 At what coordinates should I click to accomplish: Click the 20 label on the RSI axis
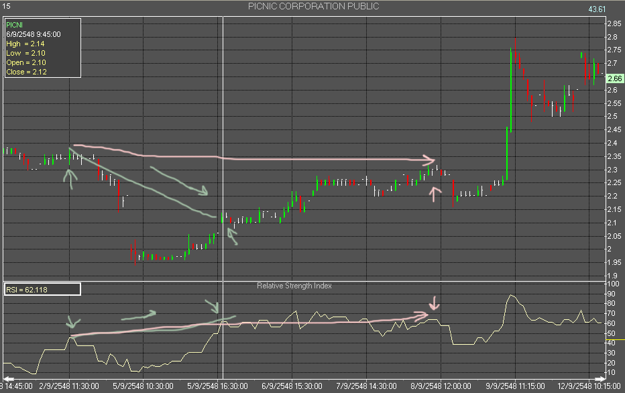pyautogui.click(x=611, y=363)
